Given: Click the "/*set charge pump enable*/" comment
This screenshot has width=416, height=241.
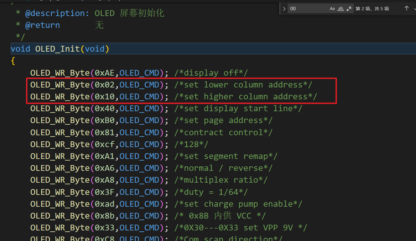Looking at the screenshot, I should (238, 204).
